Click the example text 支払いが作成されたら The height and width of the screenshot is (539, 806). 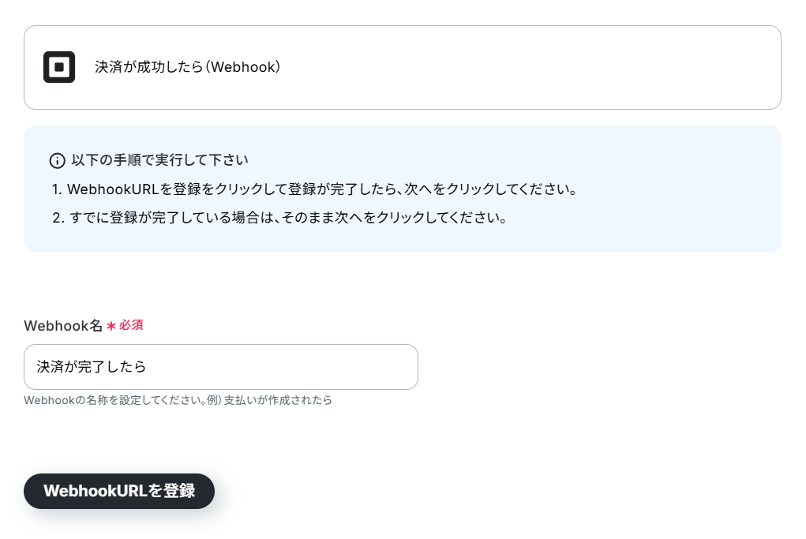[x=278, y=400]
